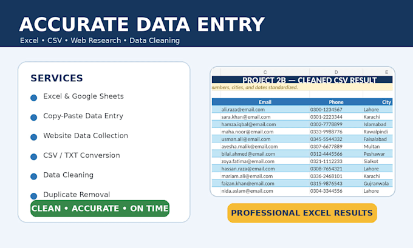This screenshot has width=413, height=248.
Task: Select the nida.aslam@email.com cell
Action: 265,191
